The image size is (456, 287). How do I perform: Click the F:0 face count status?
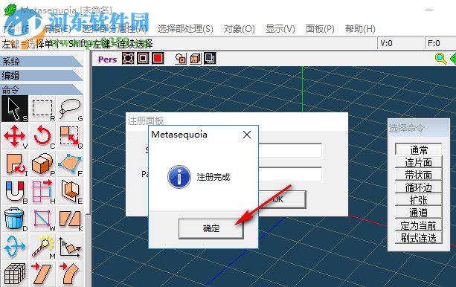click(x=440, y=43)
